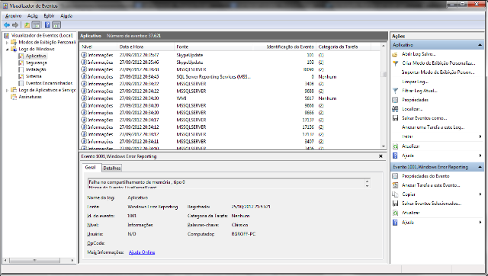
Task: Expand the Copiar submenu
Action: 480,194
